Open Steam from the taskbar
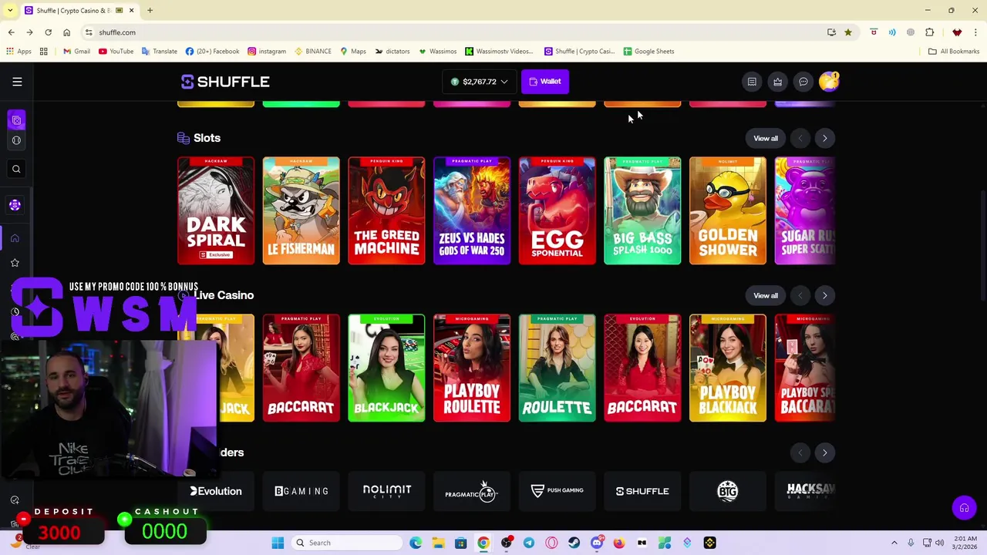The width and height of the screenshot is (987, 555). pos(574,543)
